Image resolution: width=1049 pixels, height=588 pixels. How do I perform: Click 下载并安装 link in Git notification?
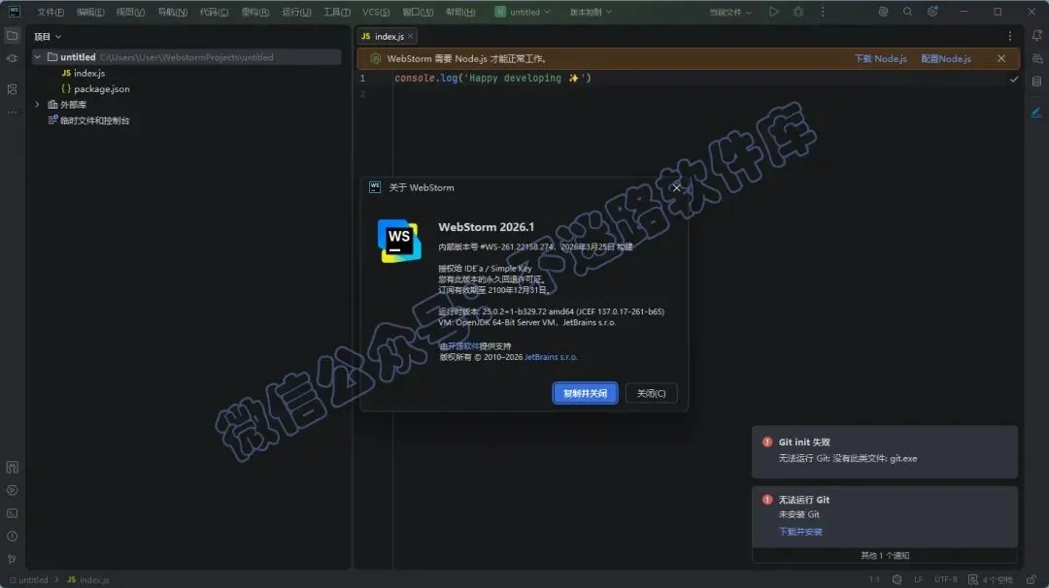(800, 531)
